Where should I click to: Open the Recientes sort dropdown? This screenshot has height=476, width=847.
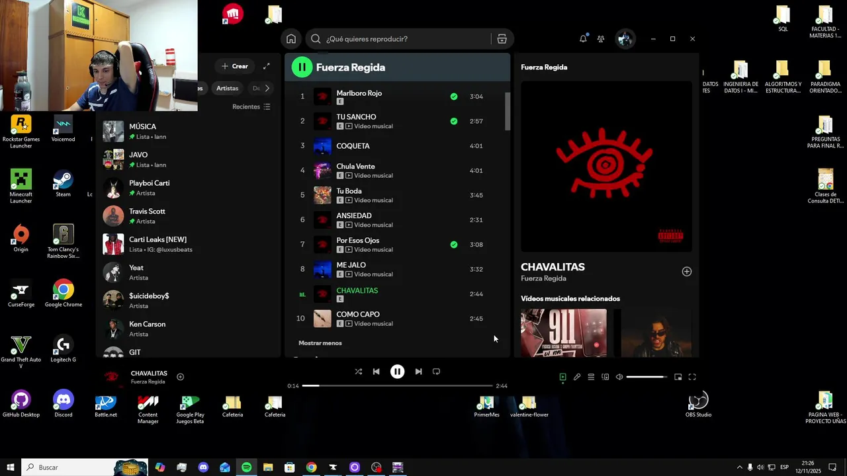pyautogui.click(x=251, y=106)
